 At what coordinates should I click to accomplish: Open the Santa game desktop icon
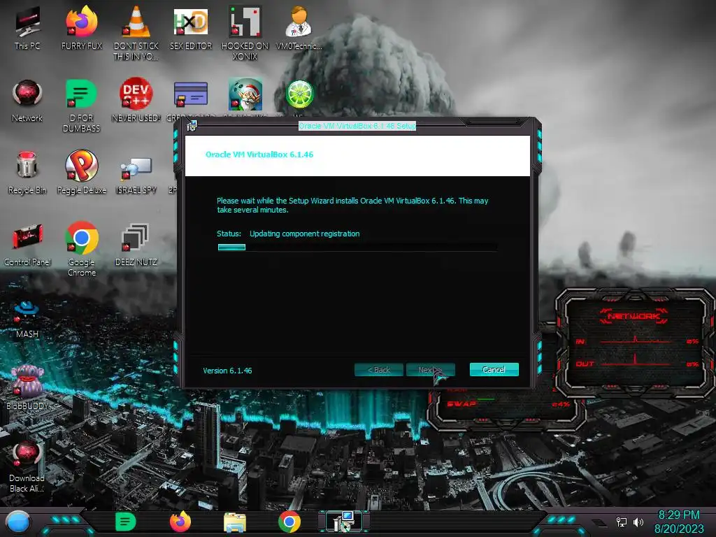[x=245, y=94]
